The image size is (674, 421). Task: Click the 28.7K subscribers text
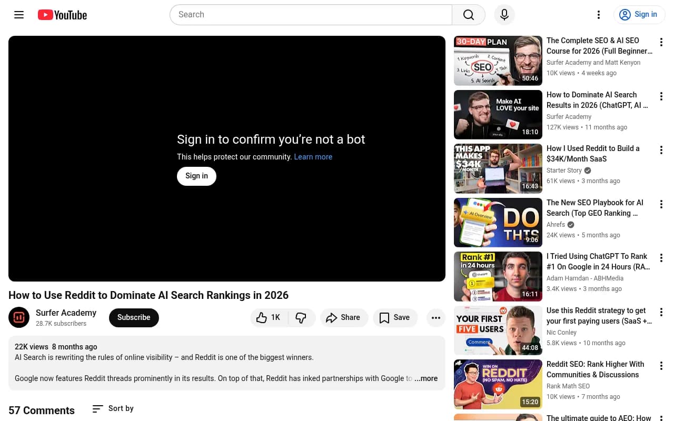61,324
